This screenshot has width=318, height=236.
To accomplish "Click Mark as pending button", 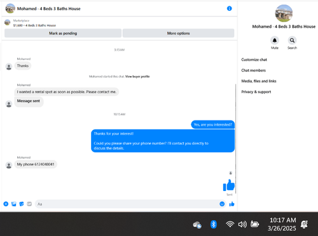I will pos(63,33).
